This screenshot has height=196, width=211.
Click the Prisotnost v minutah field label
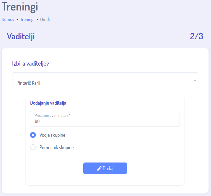tap(52, 115)
